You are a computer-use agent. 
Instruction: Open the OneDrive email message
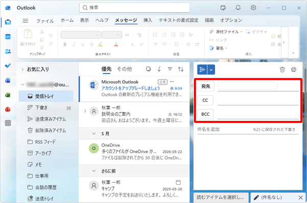[x=134, y=152]
